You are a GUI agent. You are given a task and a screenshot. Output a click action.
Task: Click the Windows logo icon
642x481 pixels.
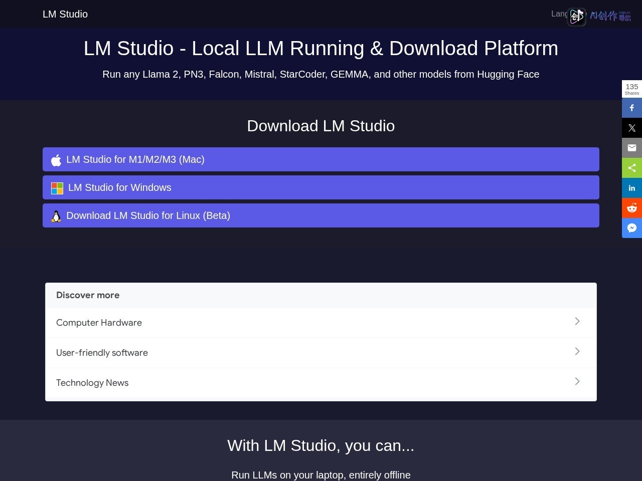click(57, 188)
